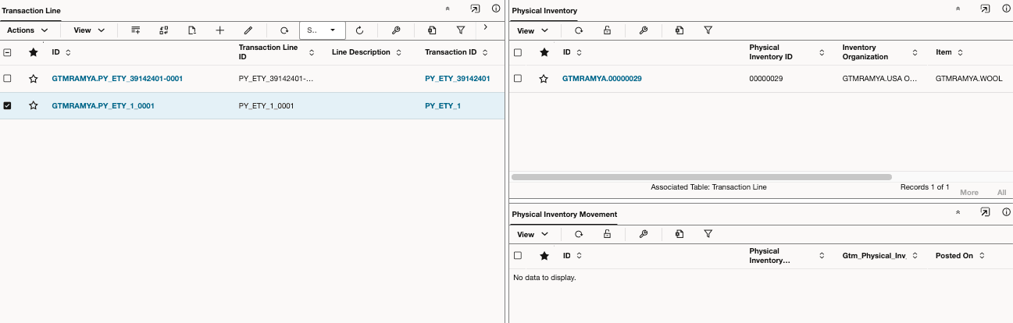Collapse the Physical Inventory Movement panel
This screenshot has height=323, width=1013.
(x=958, y=212)
